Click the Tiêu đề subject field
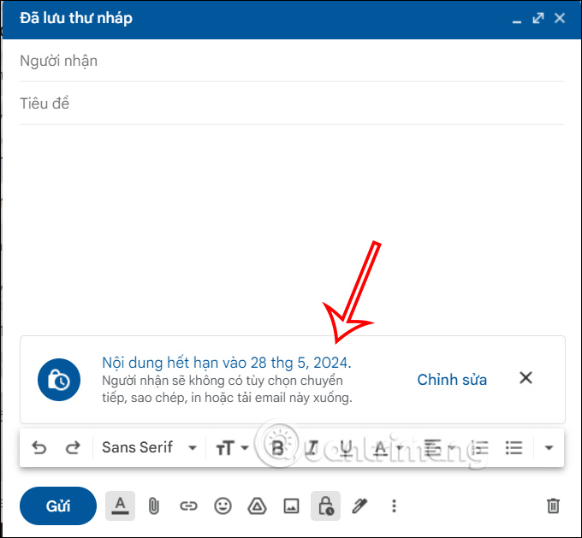The image size is (582, 538). tap(292, 103)
